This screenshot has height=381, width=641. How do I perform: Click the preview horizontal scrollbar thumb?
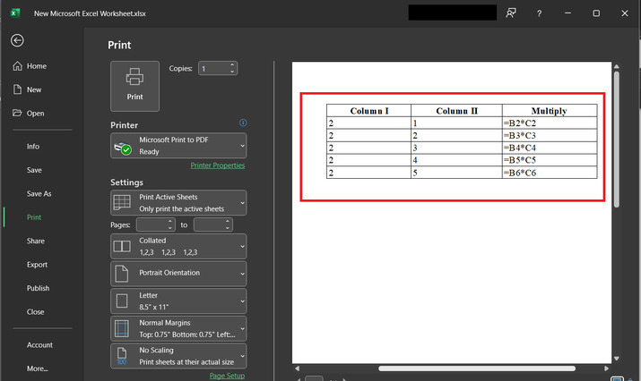coord(477,368)
